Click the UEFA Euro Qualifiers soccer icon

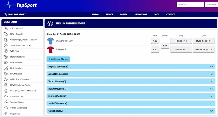(x=6, y=80)
